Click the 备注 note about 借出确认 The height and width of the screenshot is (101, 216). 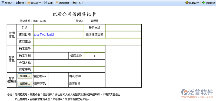[x=64, y=95]
